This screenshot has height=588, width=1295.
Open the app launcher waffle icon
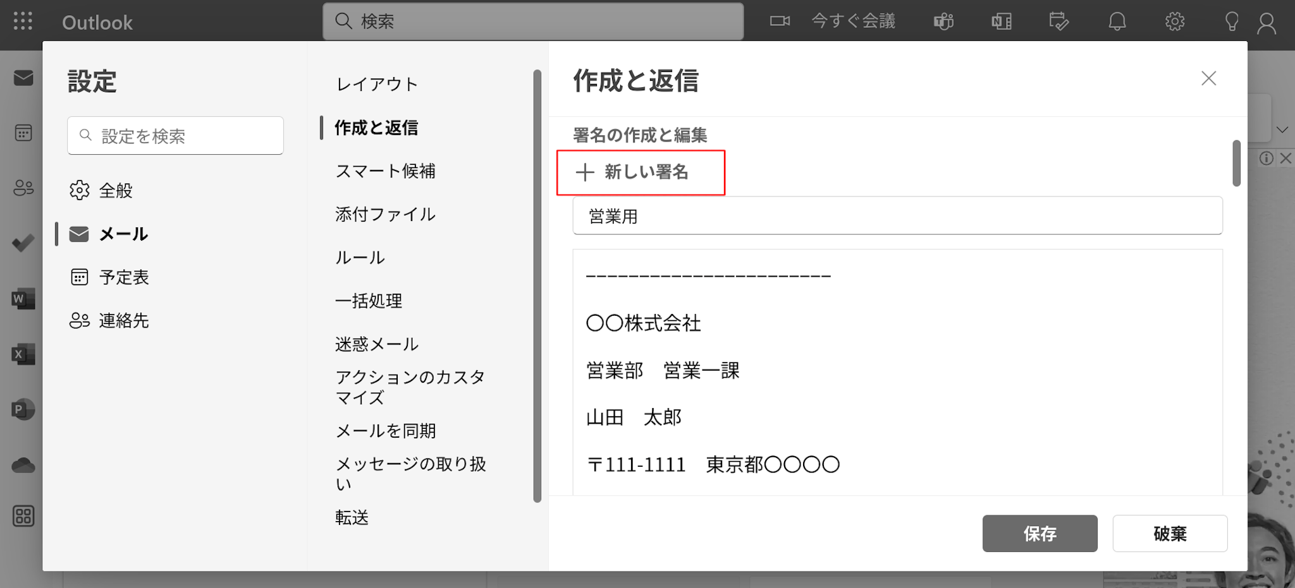tap(23, 21)
